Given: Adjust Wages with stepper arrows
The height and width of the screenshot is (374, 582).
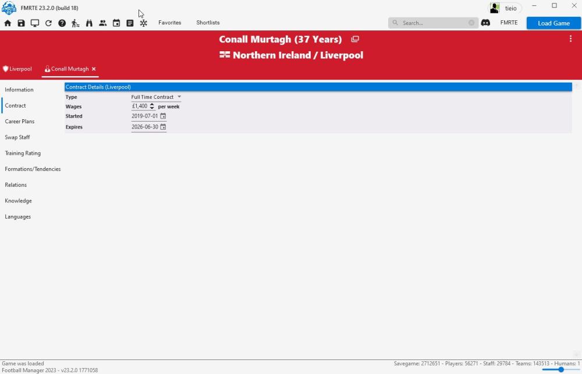Looking at the screenshot, I should [152, 106].
